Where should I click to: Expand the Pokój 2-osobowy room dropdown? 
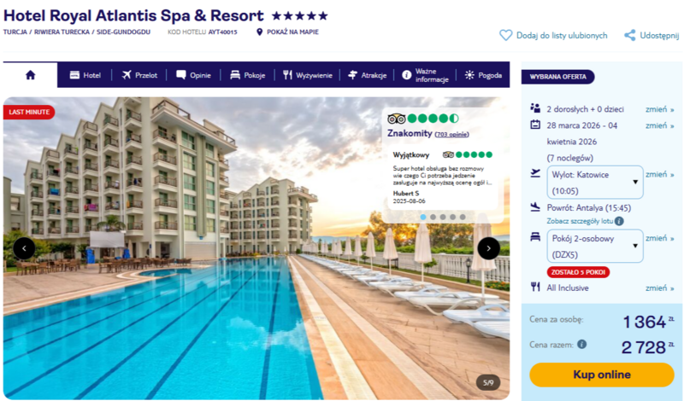595,246
